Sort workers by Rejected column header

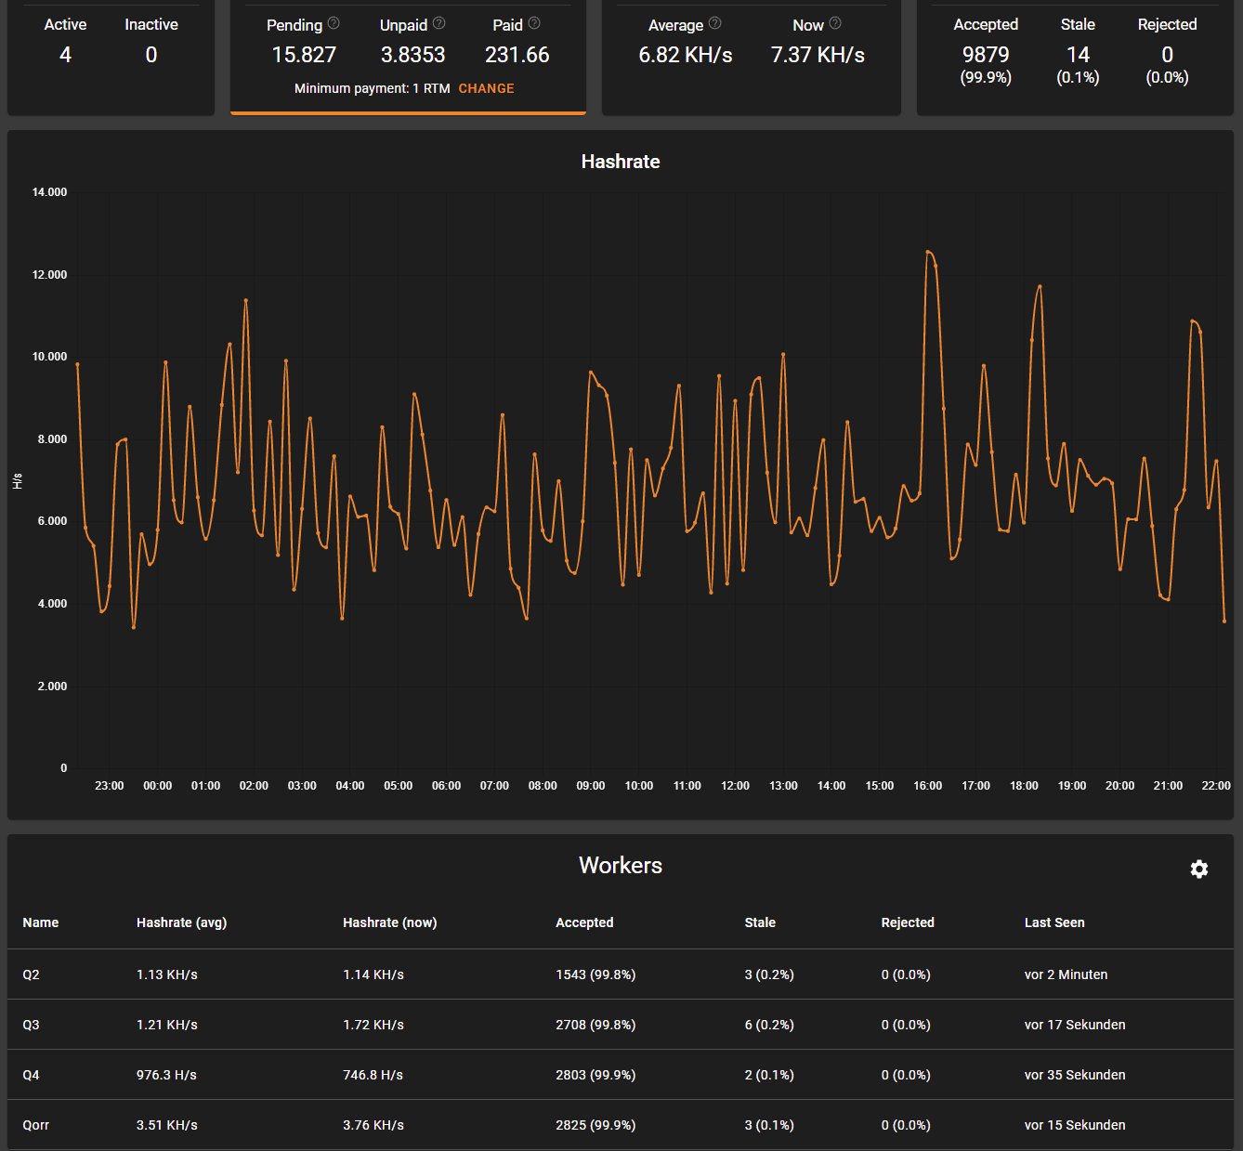click(908, 922)
